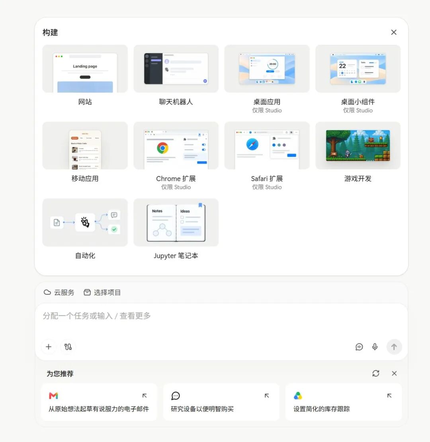The height and width of the screenshot is (442, 430).
Task: Open the 网站 landing page thumbnail
Action: [x=85, y=68]
